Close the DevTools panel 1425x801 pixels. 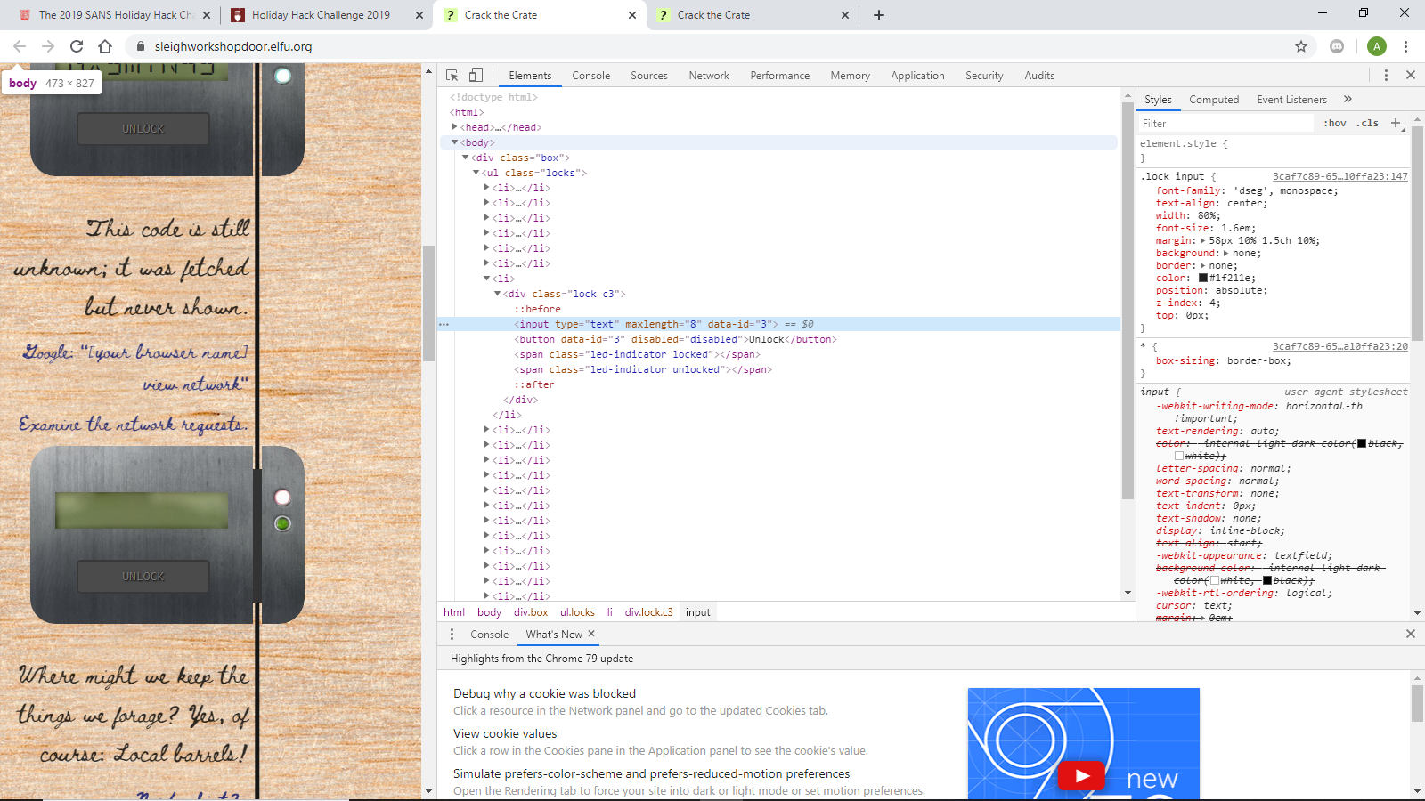coord(1411,76)
